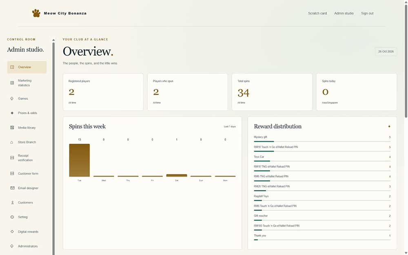Click 'Last 7 days' label

point(230,126)
